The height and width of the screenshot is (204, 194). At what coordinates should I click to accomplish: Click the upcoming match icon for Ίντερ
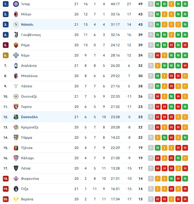point(151,4)
